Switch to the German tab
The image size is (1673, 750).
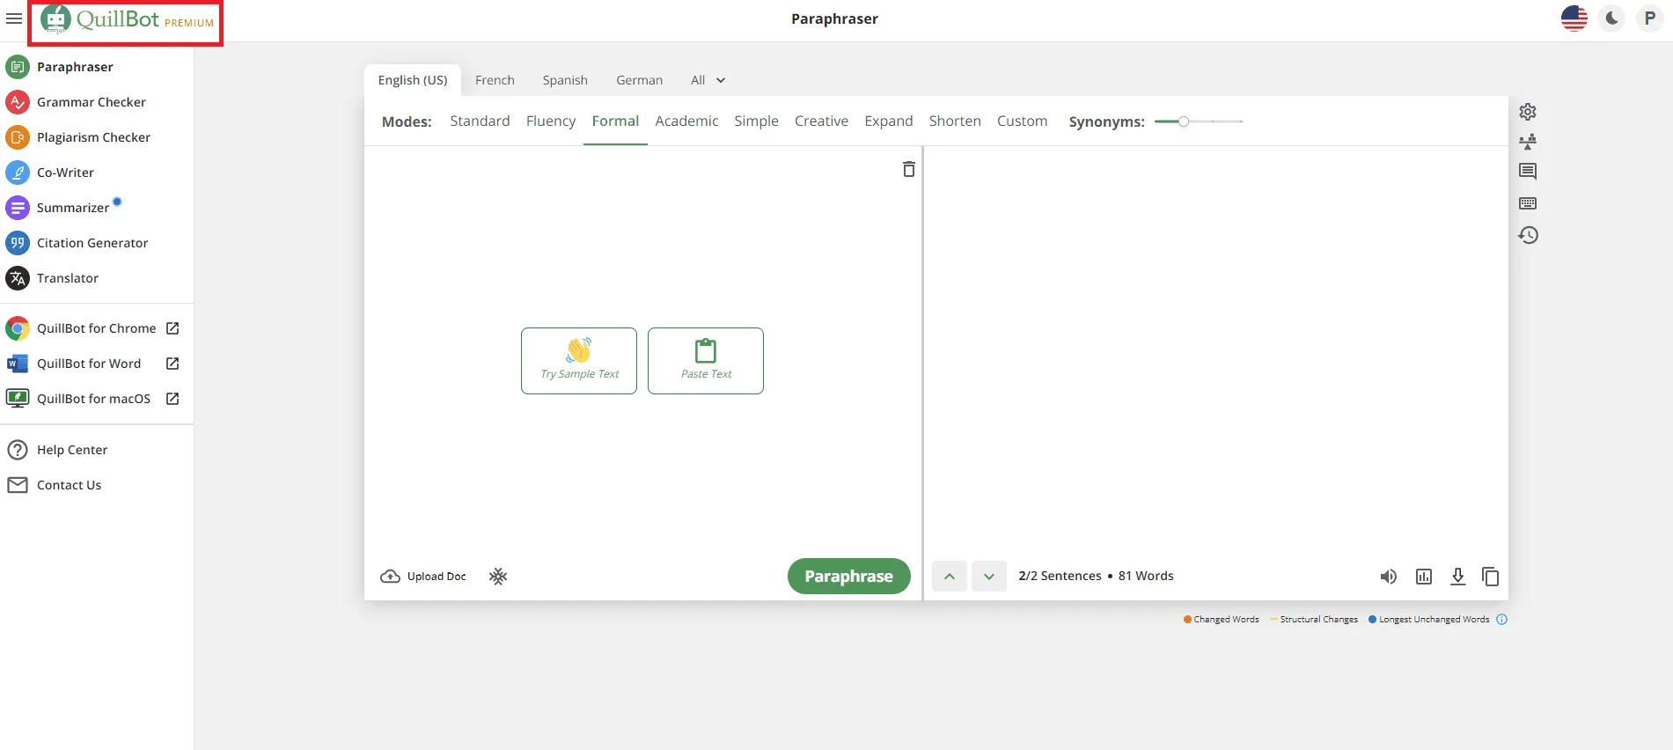(639, 80)
